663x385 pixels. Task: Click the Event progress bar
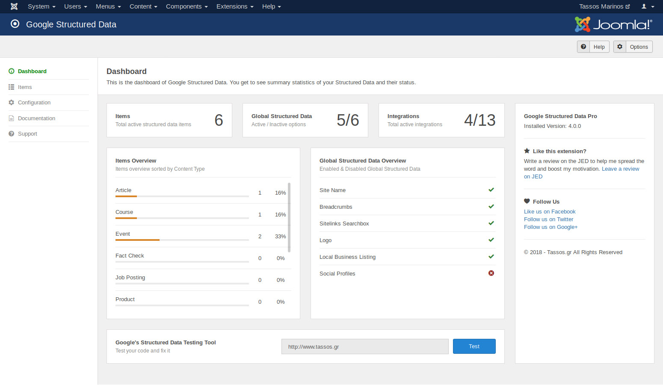[x=182, y=240]
